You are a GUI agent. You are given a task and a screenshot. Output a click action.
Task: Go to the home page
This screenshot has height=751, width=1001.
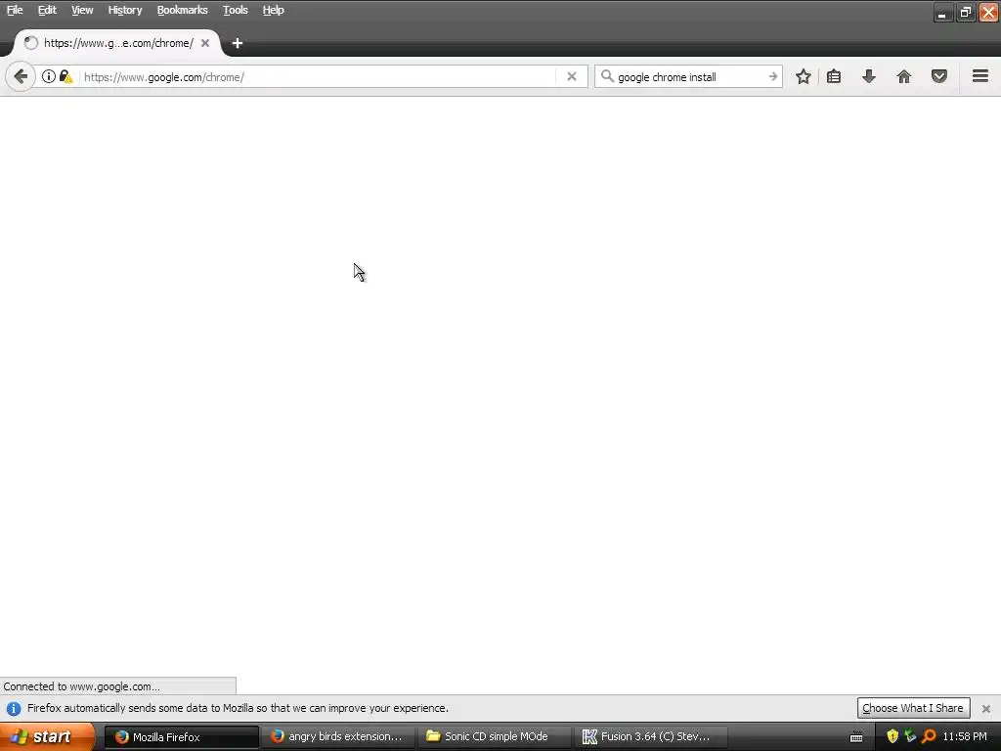pos(904,76)
